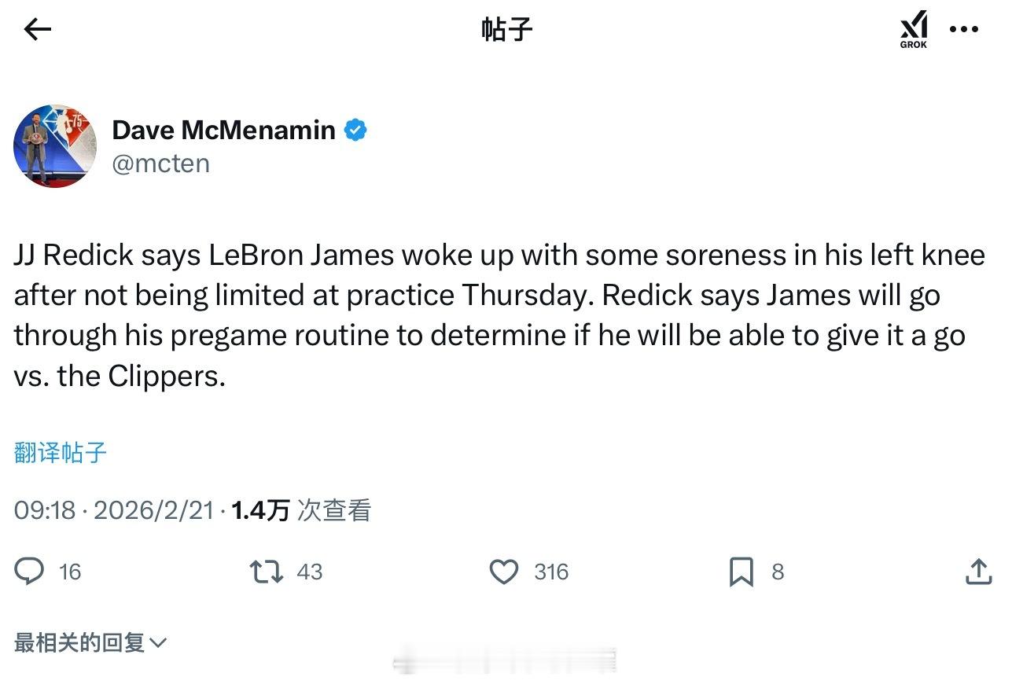Expand the 最相关的回复 sort dropdown
The image size is (1012, 684).
click(x=90, y=643)
